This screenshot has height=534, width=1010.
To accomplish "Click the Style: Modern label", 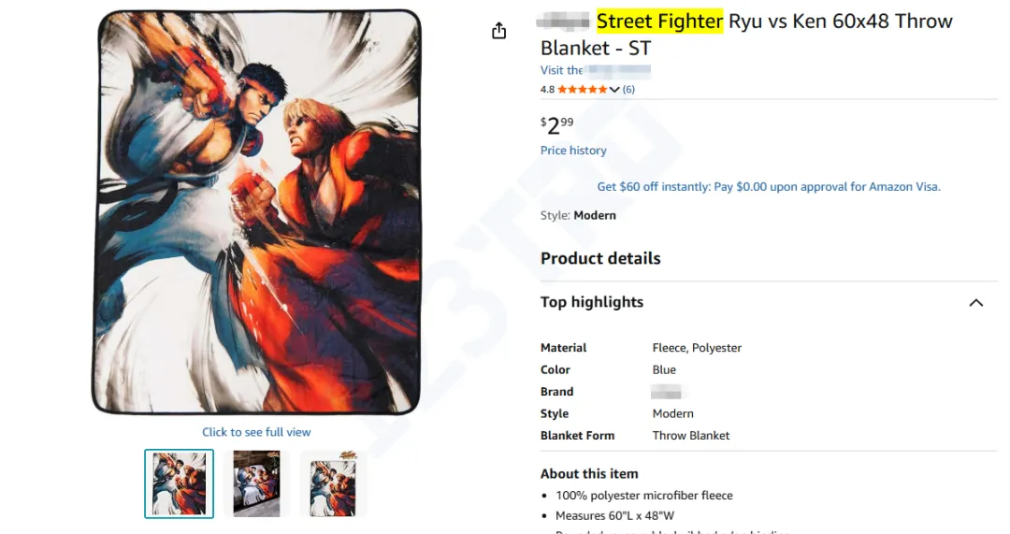I will coord(578,215).
